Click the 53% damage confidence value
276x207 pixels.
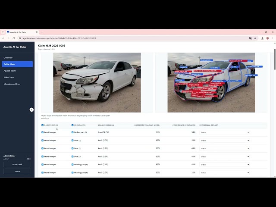point(194,140)
